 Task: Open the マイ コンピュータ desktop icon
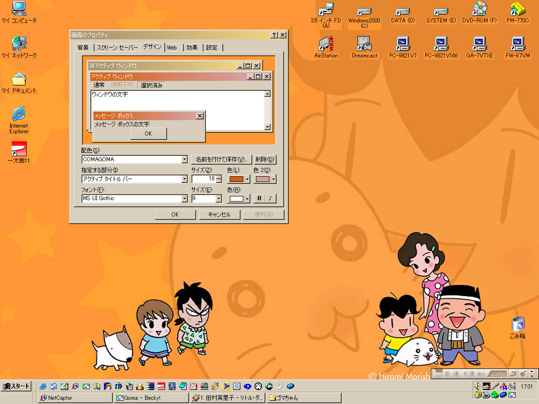pos(19,12)
